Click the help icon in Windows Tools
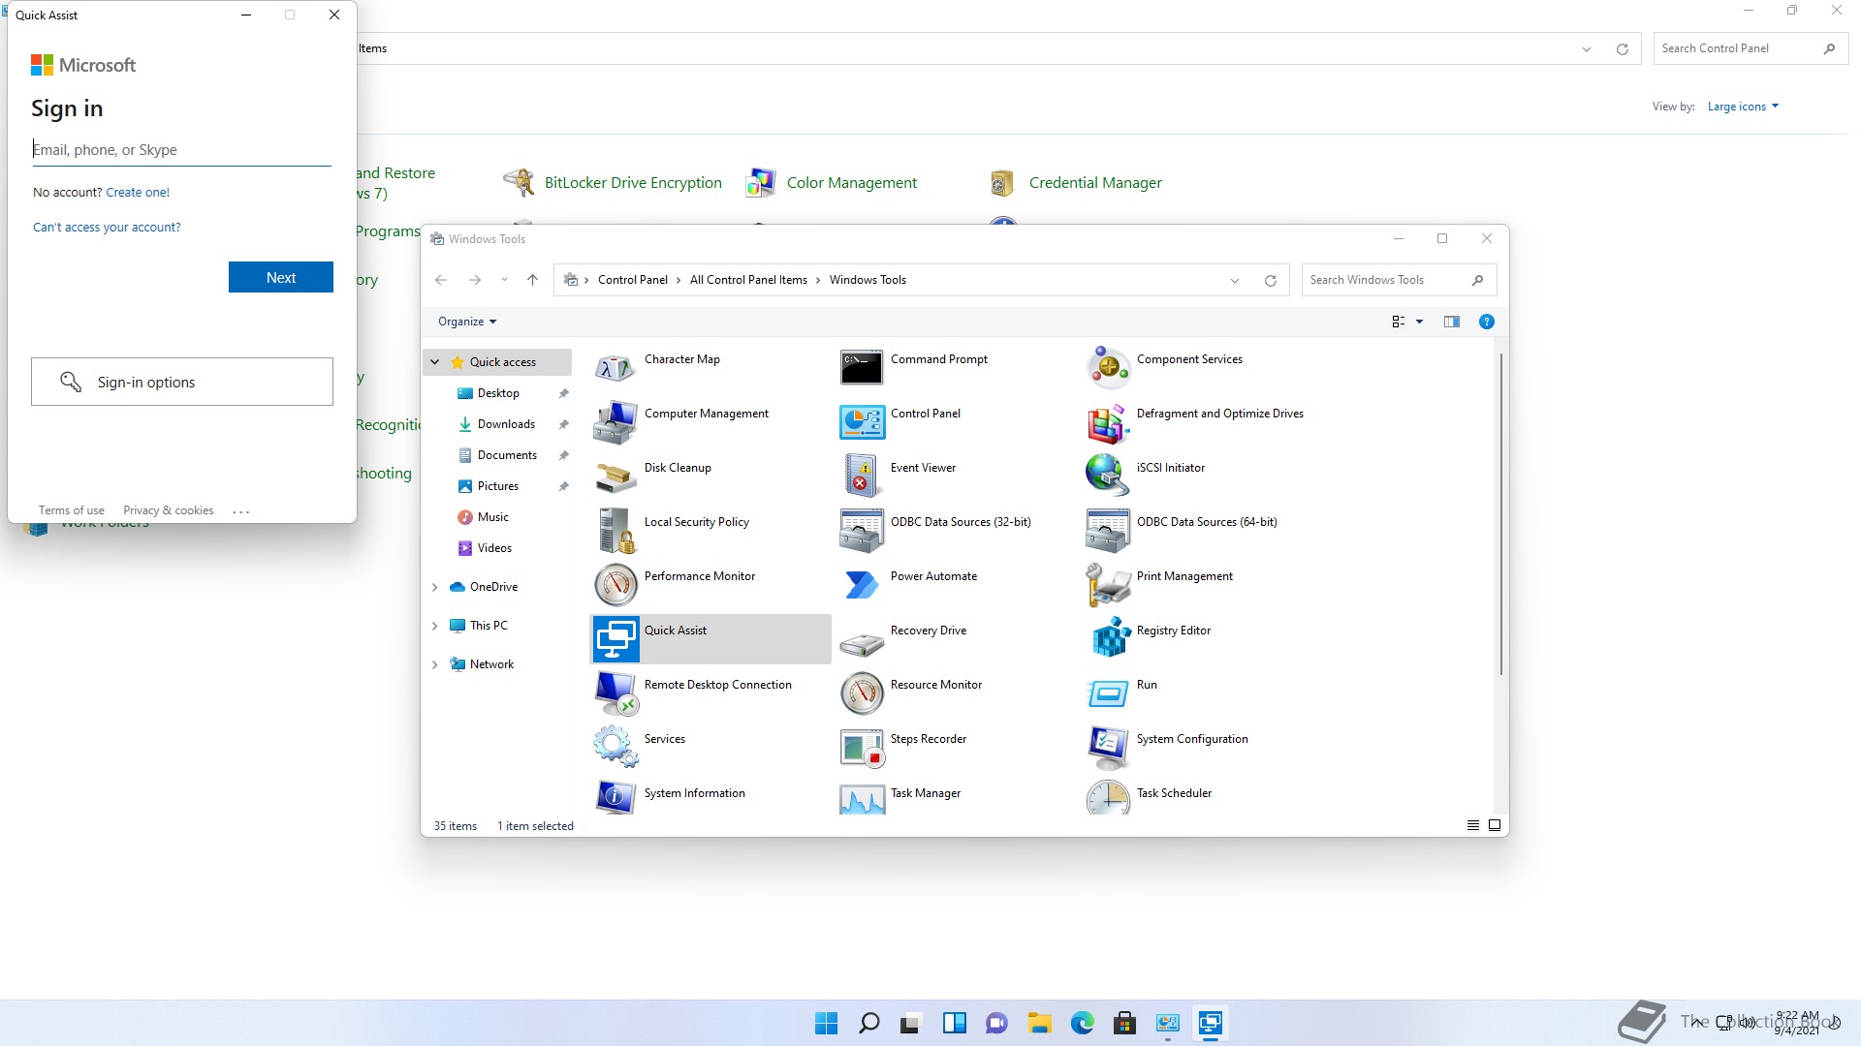This screenshot has width=1861, height=1046. (x=1486, y=322)
